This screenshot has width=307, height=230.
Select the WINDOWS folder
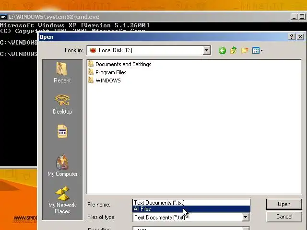(x=105, y=80)
